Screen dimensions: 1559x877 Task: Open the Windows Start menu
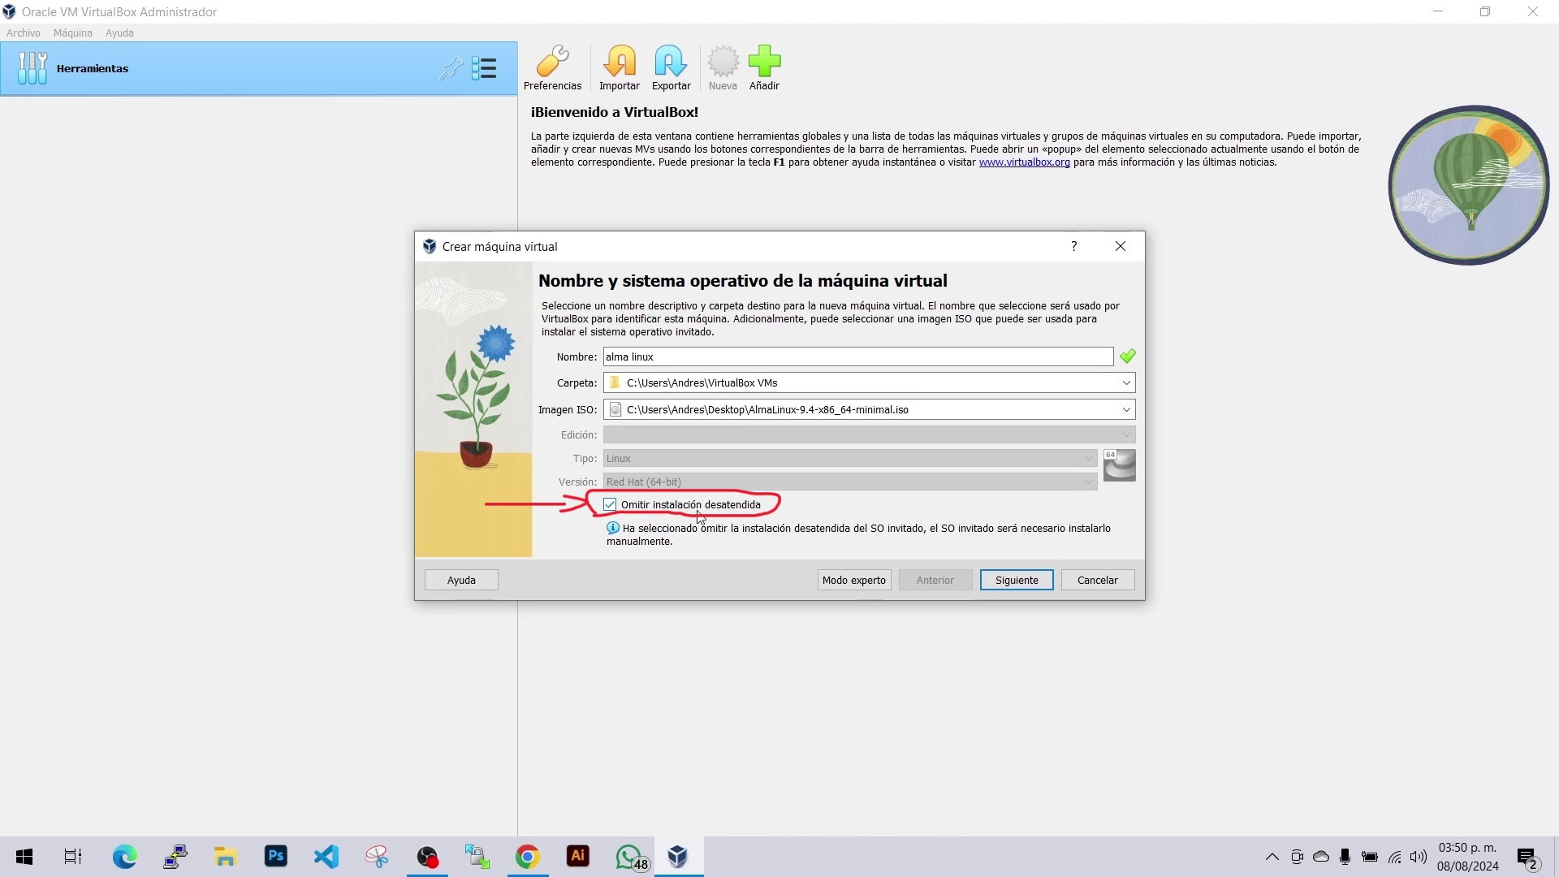[24, 857]
